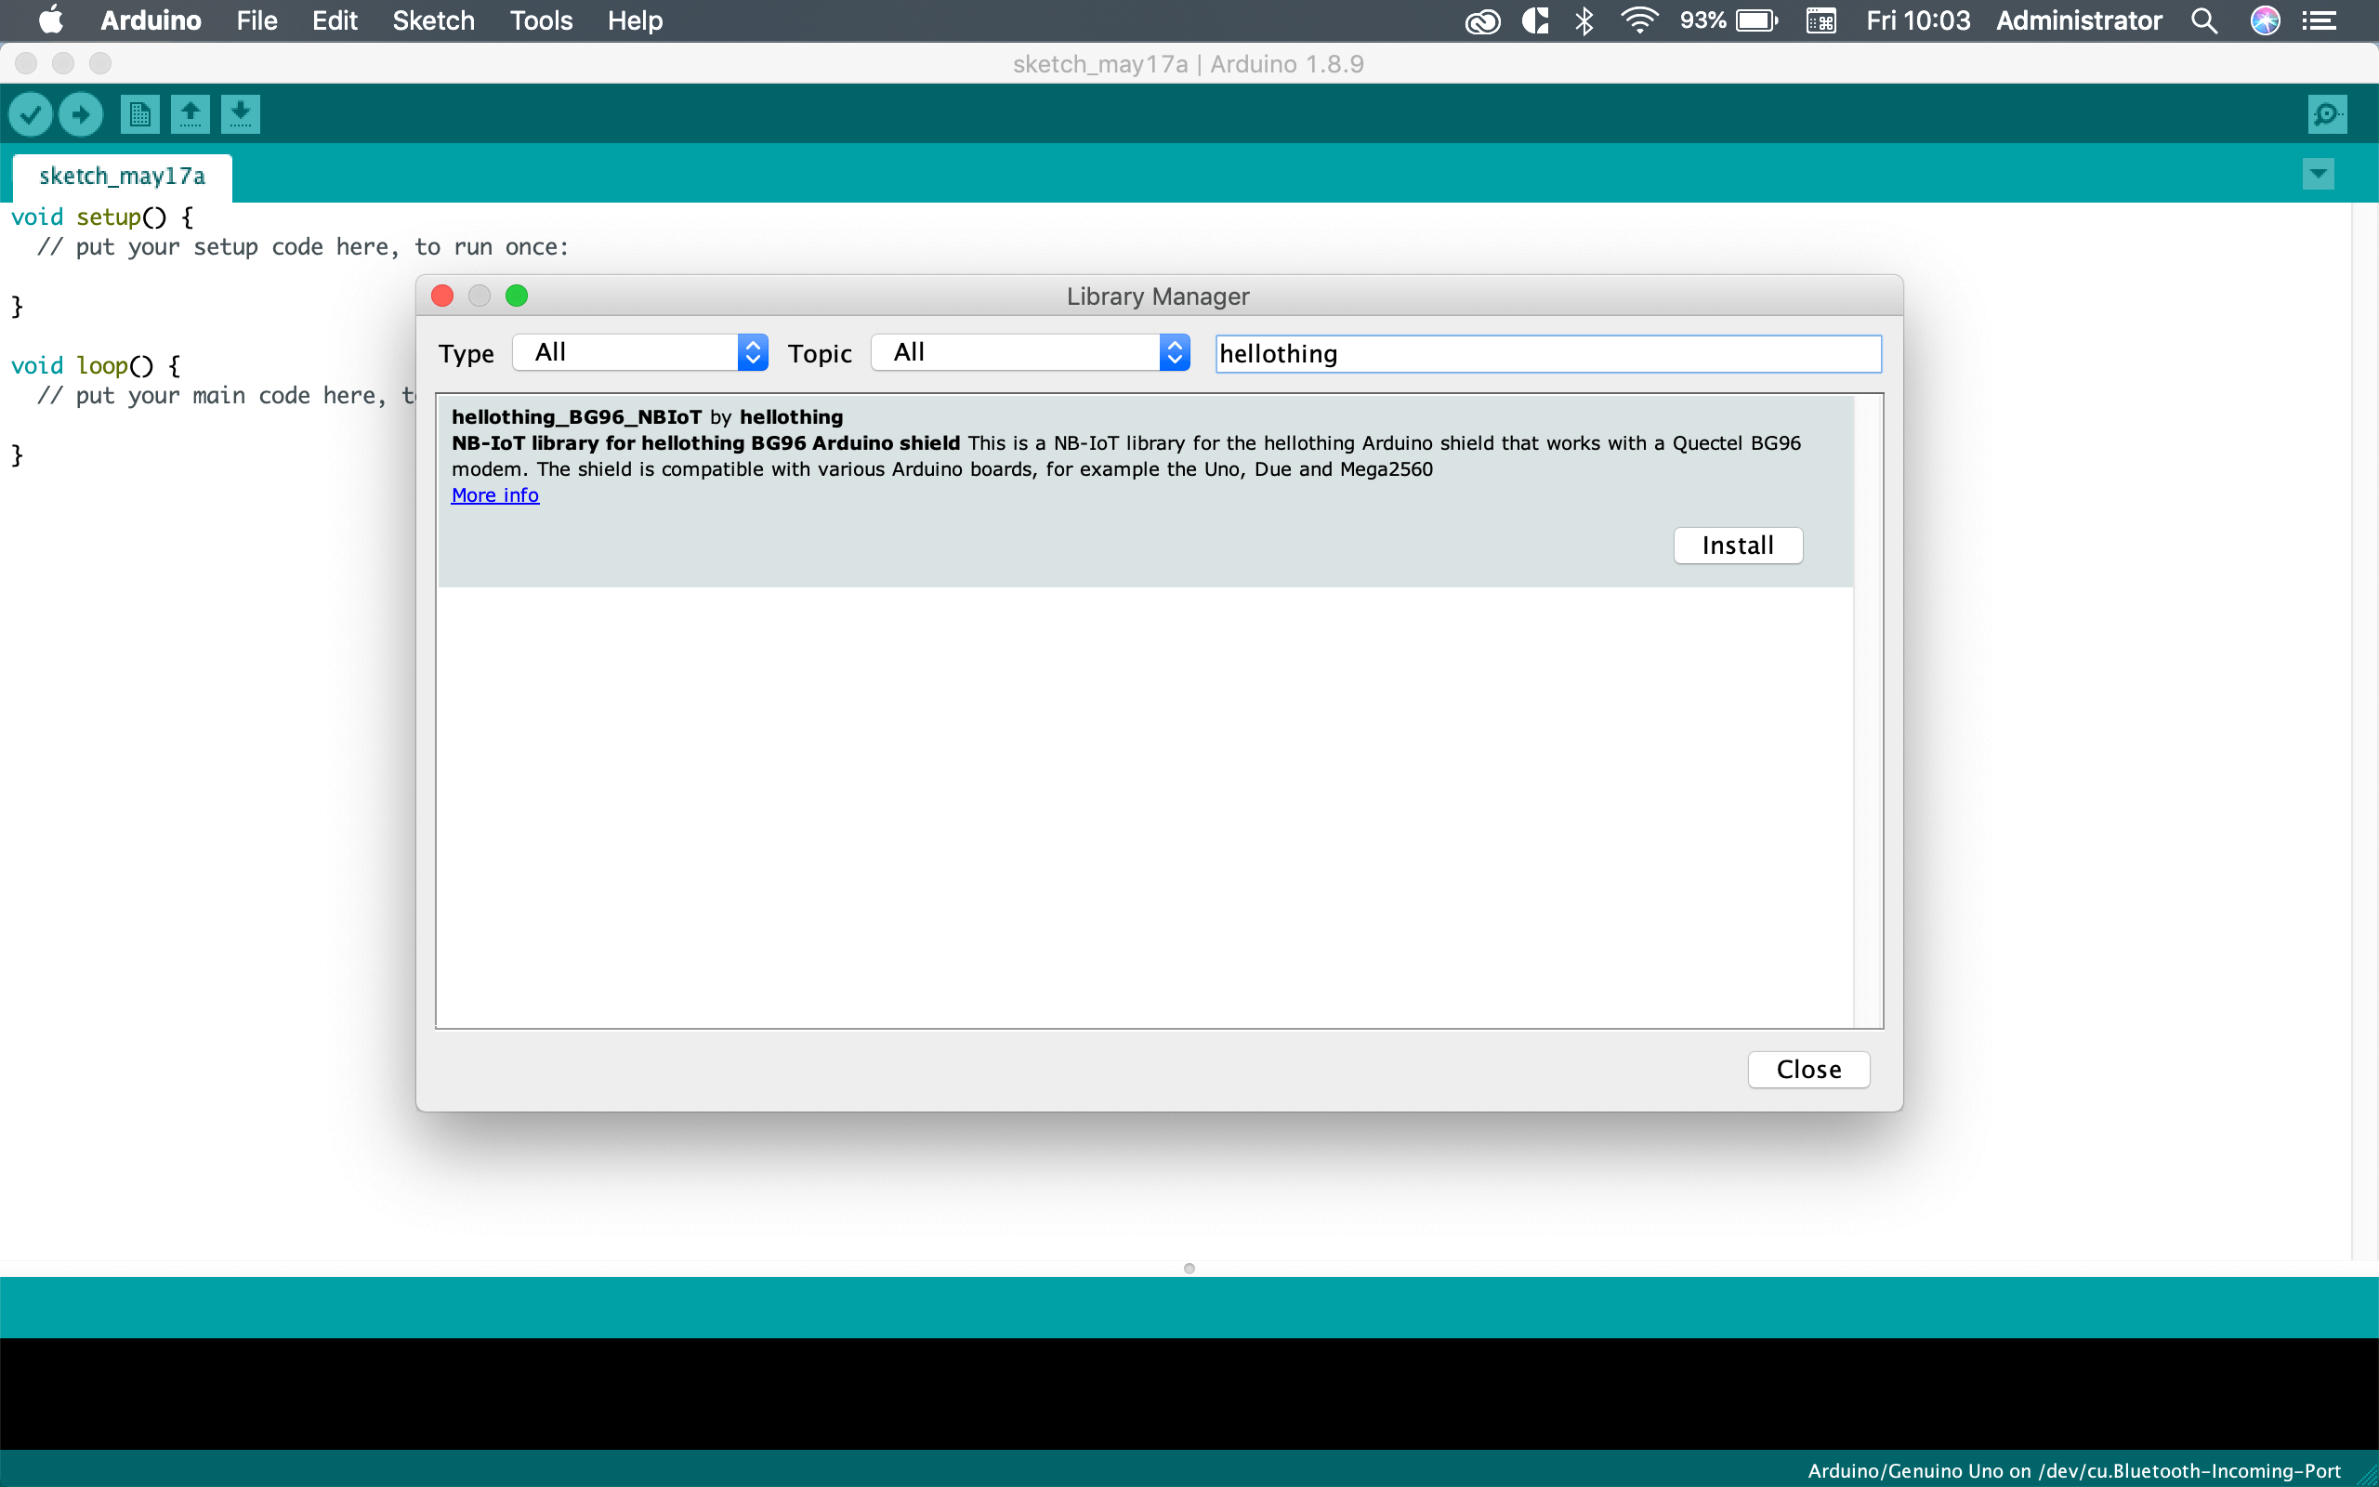This screenshot has height=1487, width=2379.
Task: Open the Arduino application menu
Action: pyautogui.click(x=151, y=20)
